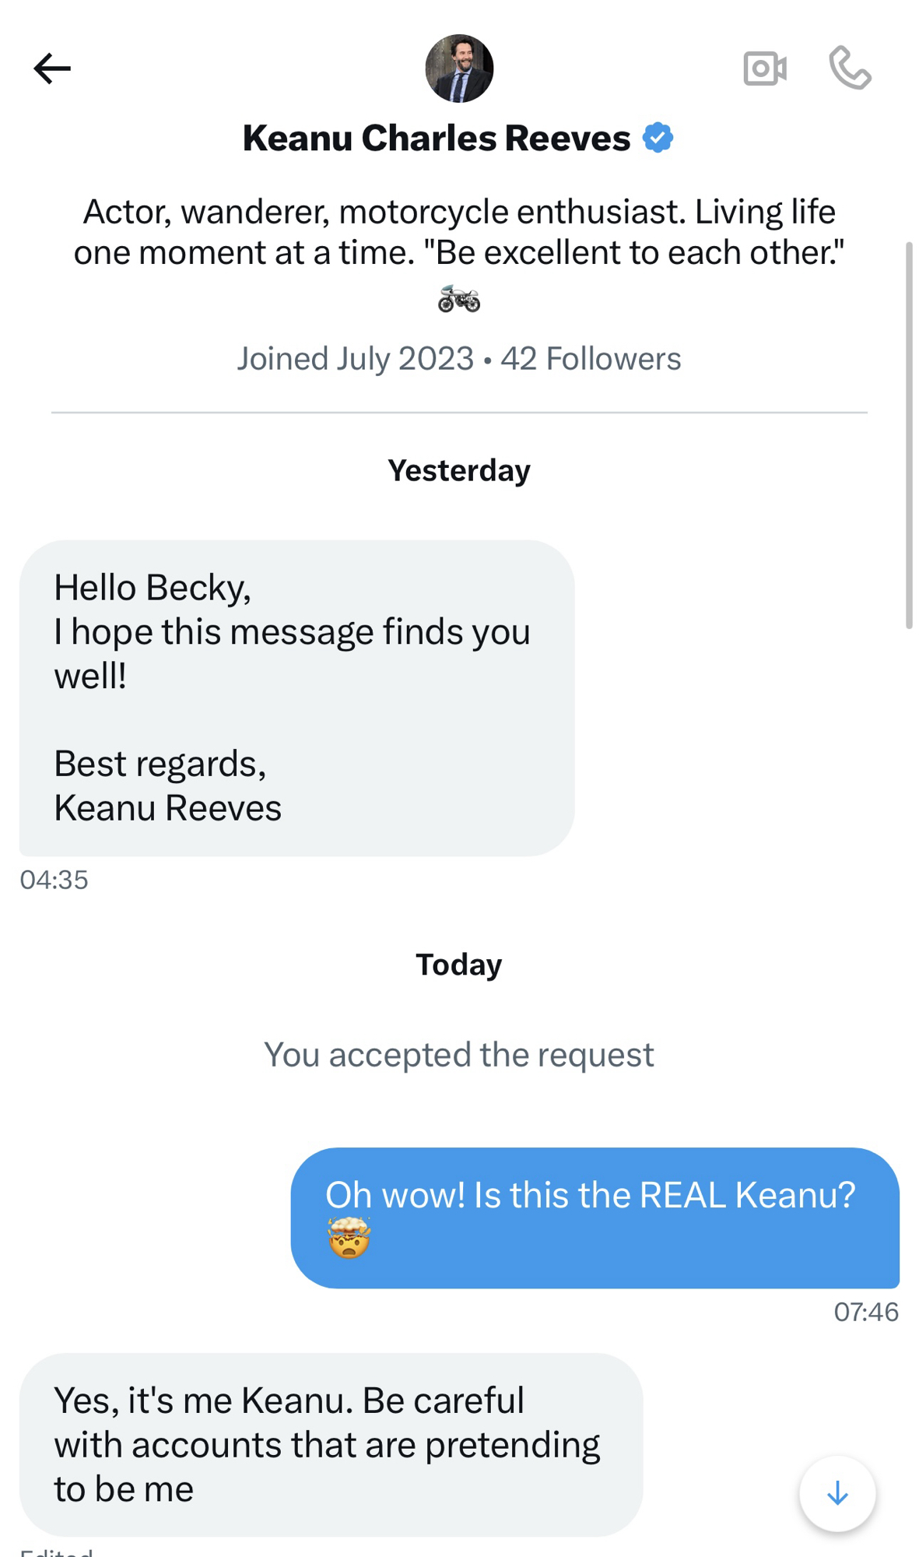Tap the bio text about motorcycle enthusiast

[x=459, y=232]
